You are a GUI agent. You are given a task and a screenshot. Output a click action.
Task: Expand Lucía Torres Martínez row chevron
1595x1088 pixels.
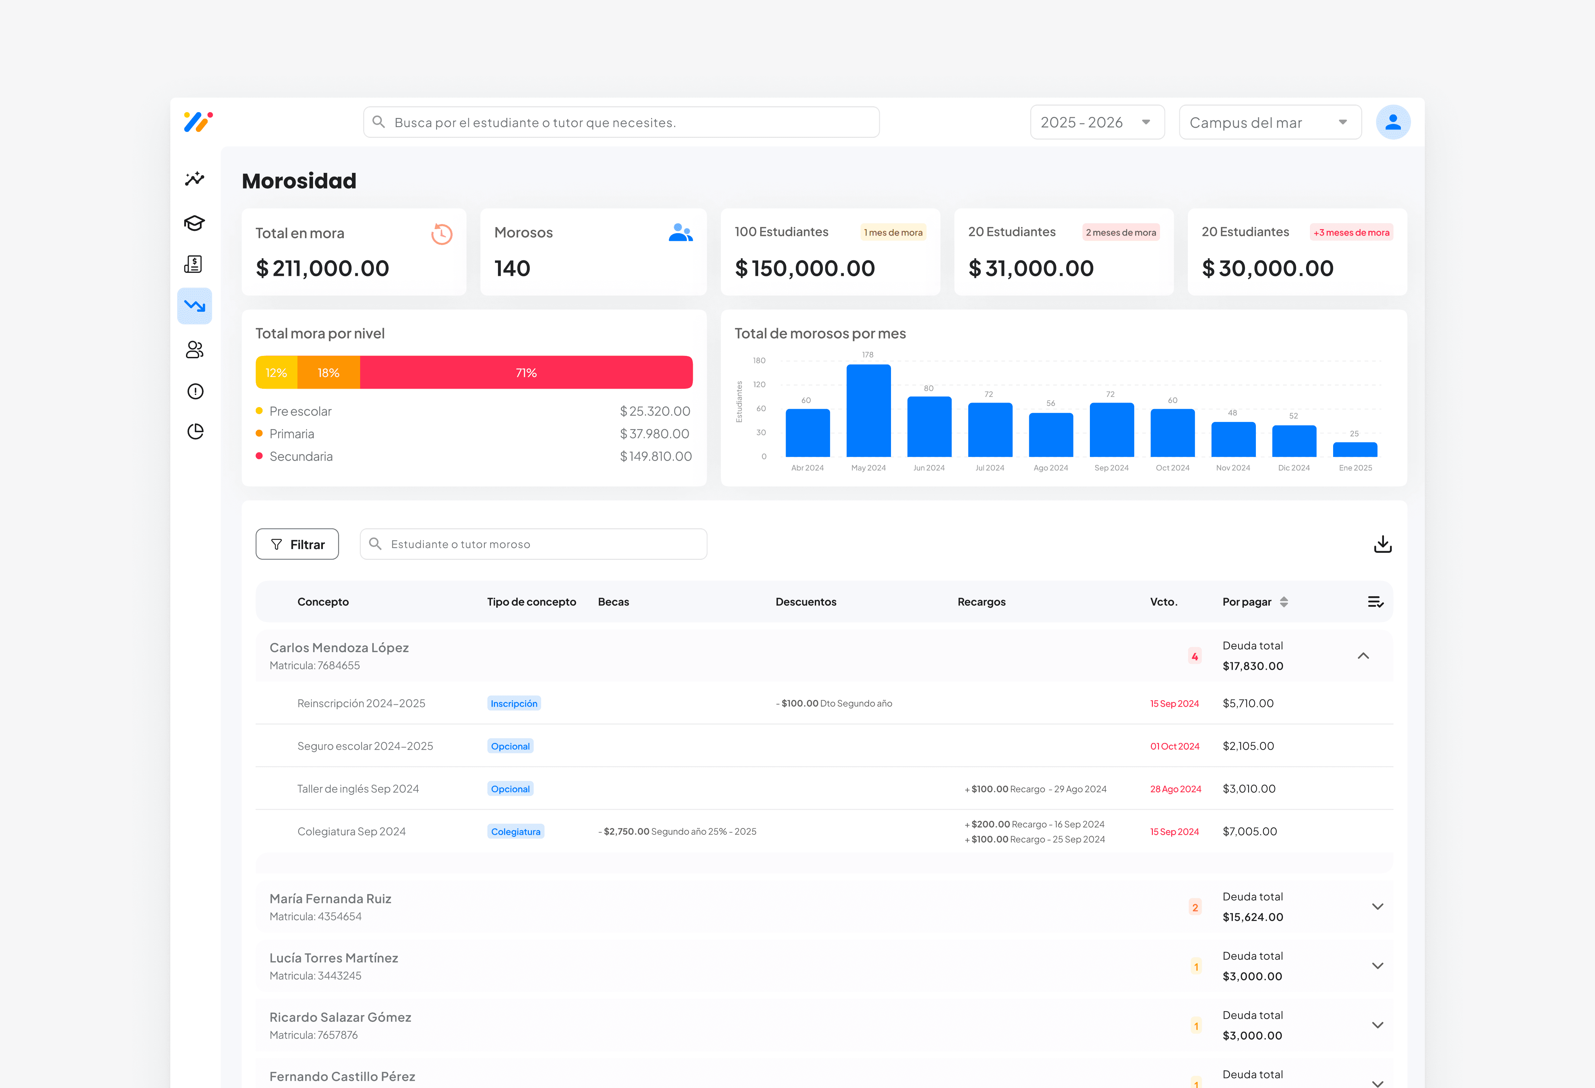point(1377,966)
